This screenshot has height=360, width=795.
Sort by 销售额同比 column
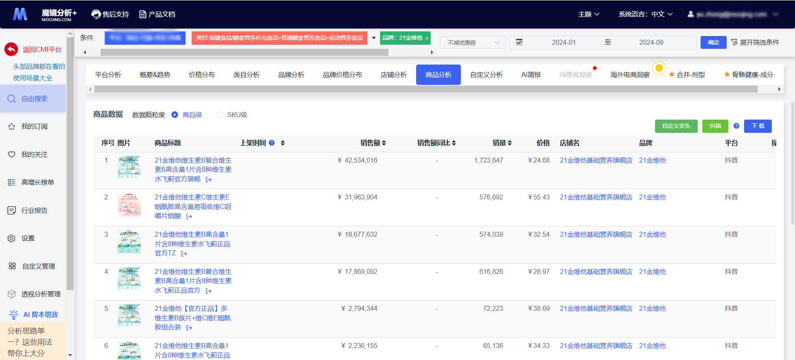click(x=454, y=143)
